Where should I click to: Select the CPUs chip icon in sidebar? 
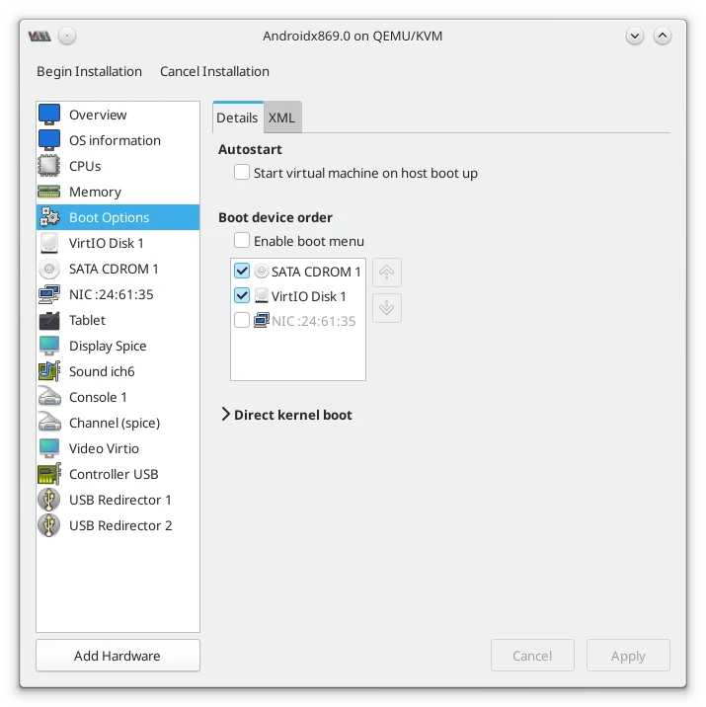(48, 166)
